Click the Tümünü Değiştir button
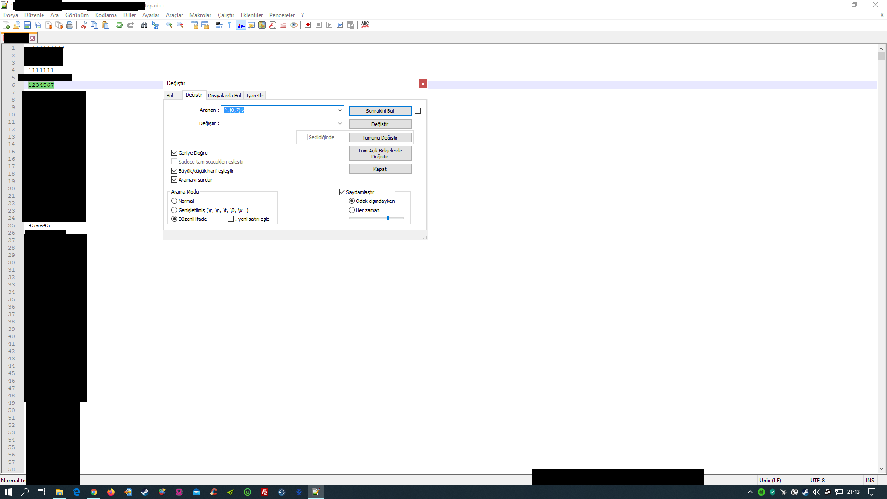The width and height of the screenshot is (887, 499). 380,138
